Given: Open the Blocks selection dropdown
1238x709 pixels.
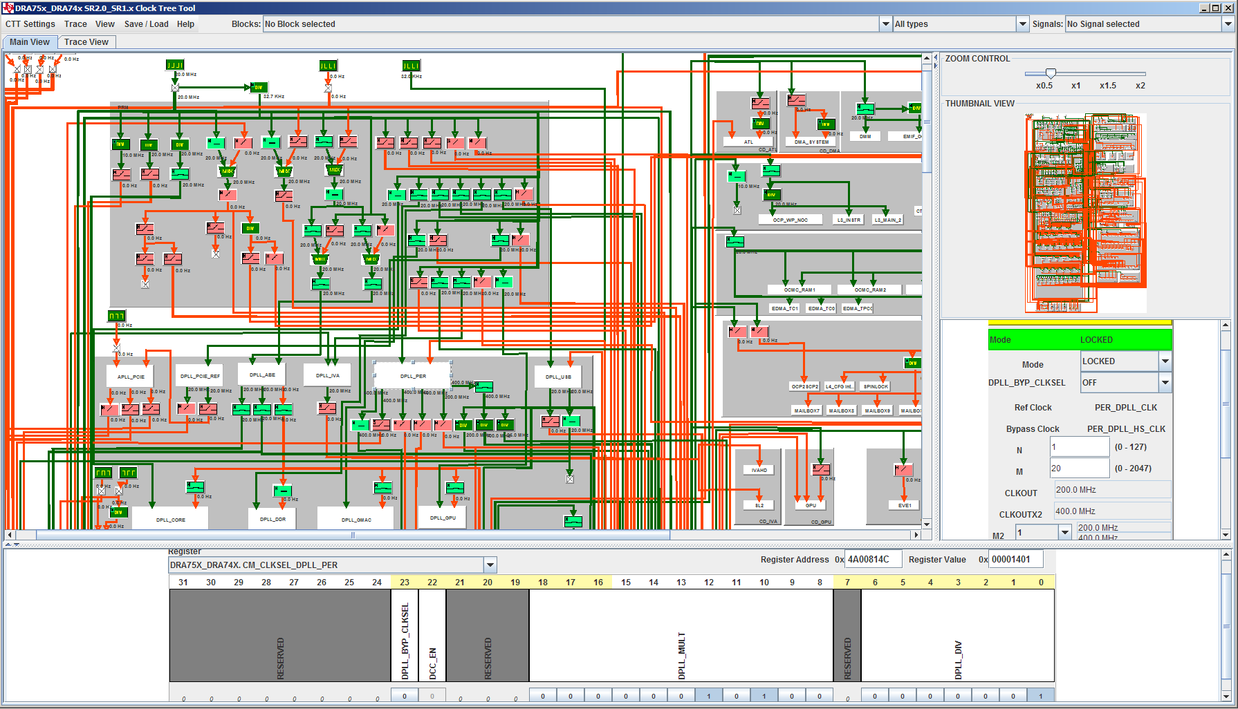Looking at the screenshot, I should [885, 23].
